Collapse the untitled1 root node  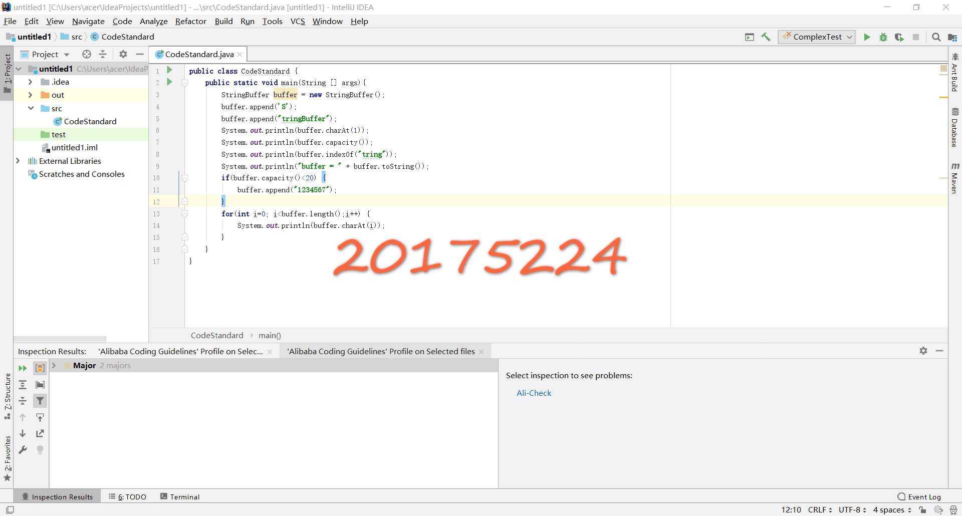(19, 69)
